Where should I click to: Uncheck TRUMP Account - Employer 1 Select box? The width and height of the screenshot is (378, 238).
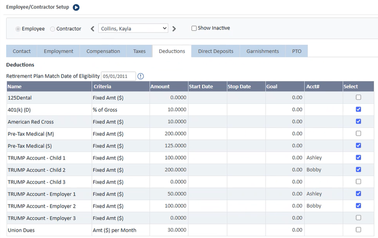pos(358,193)
